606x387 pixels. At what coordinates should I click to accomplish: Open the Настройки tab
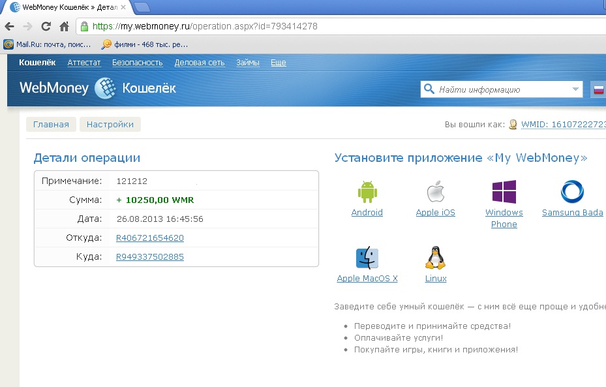[x=110, y=125]
